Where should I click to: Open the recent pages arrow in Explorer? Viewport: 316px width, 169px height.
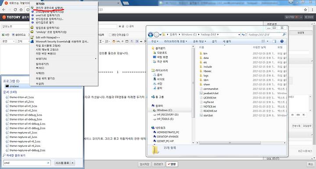(x=161, y=35)
